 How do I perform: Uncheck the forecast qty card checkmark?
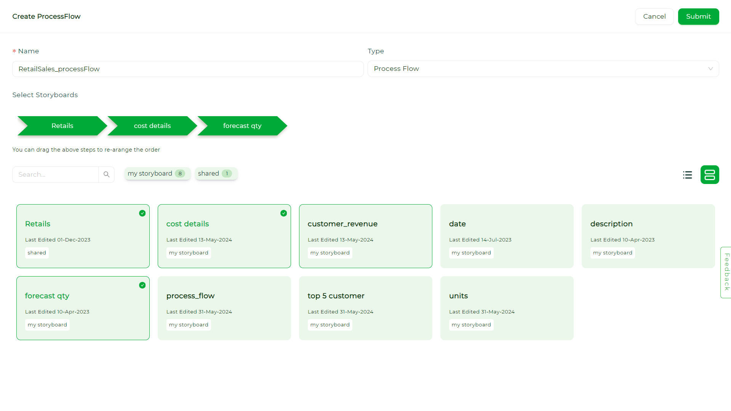pos(142,285)
